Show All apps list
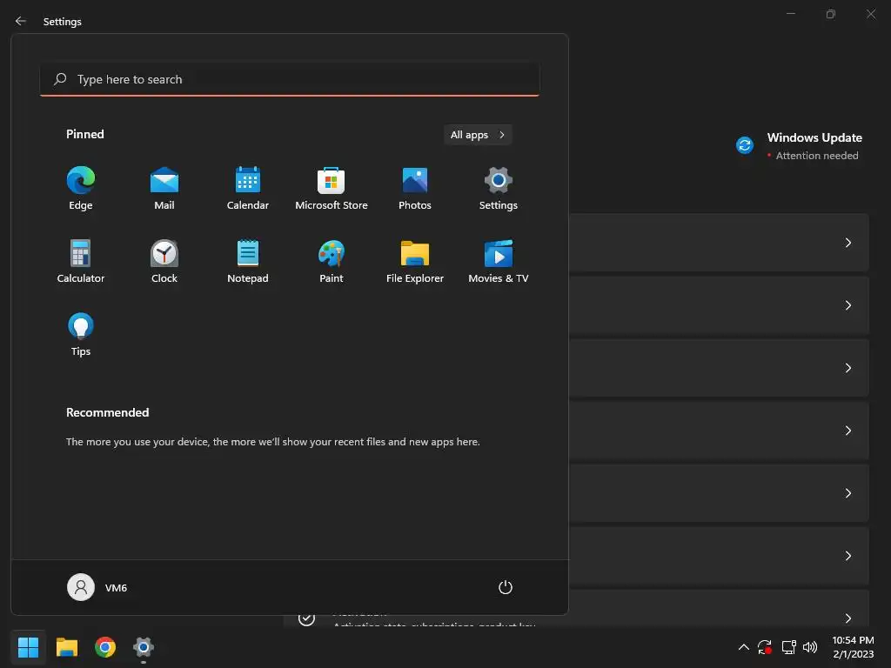Screen dimensions: 891x668 point(478,135)
